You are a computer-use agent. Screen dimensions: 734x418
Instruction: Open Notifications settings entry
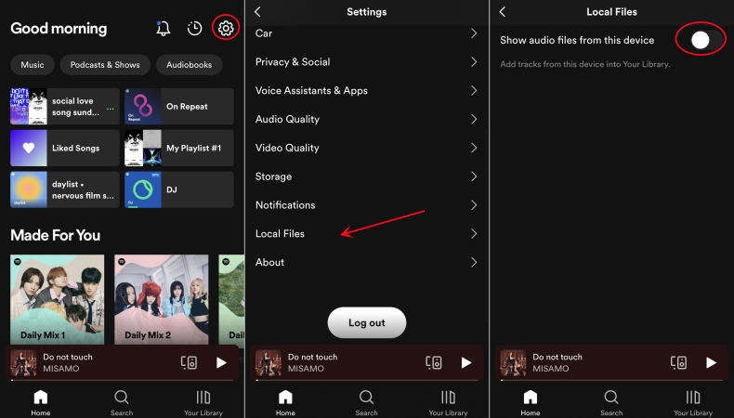pos(366,205)
